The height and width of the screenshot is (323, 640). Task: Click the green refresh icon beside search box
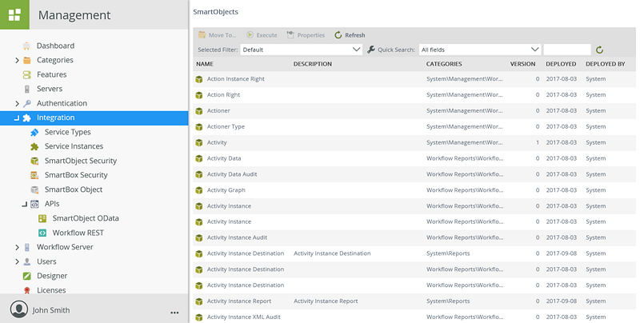pyautogui.click(x=599, y=50)
